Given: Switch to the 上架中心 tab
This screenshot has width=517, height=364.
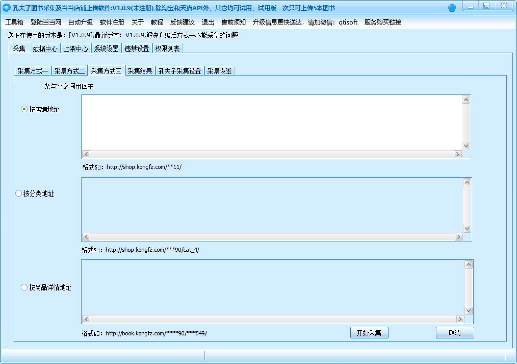Looking at the screenshot, I should point(76,48).
